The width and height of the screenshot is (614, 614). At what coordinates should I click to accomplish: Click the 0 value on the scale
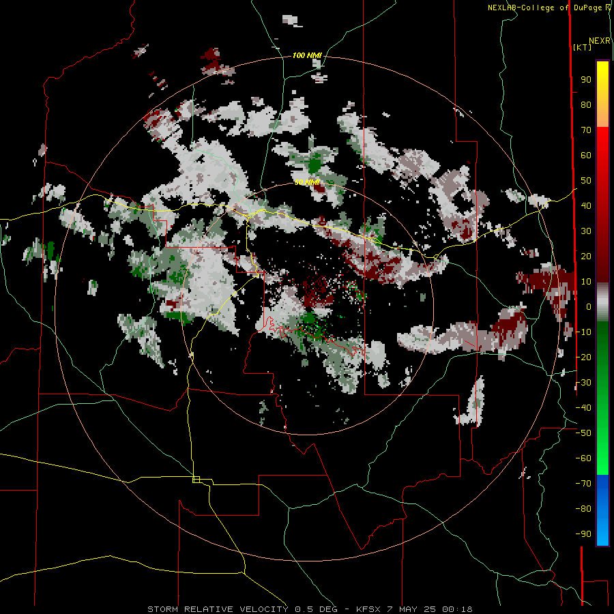589,307
